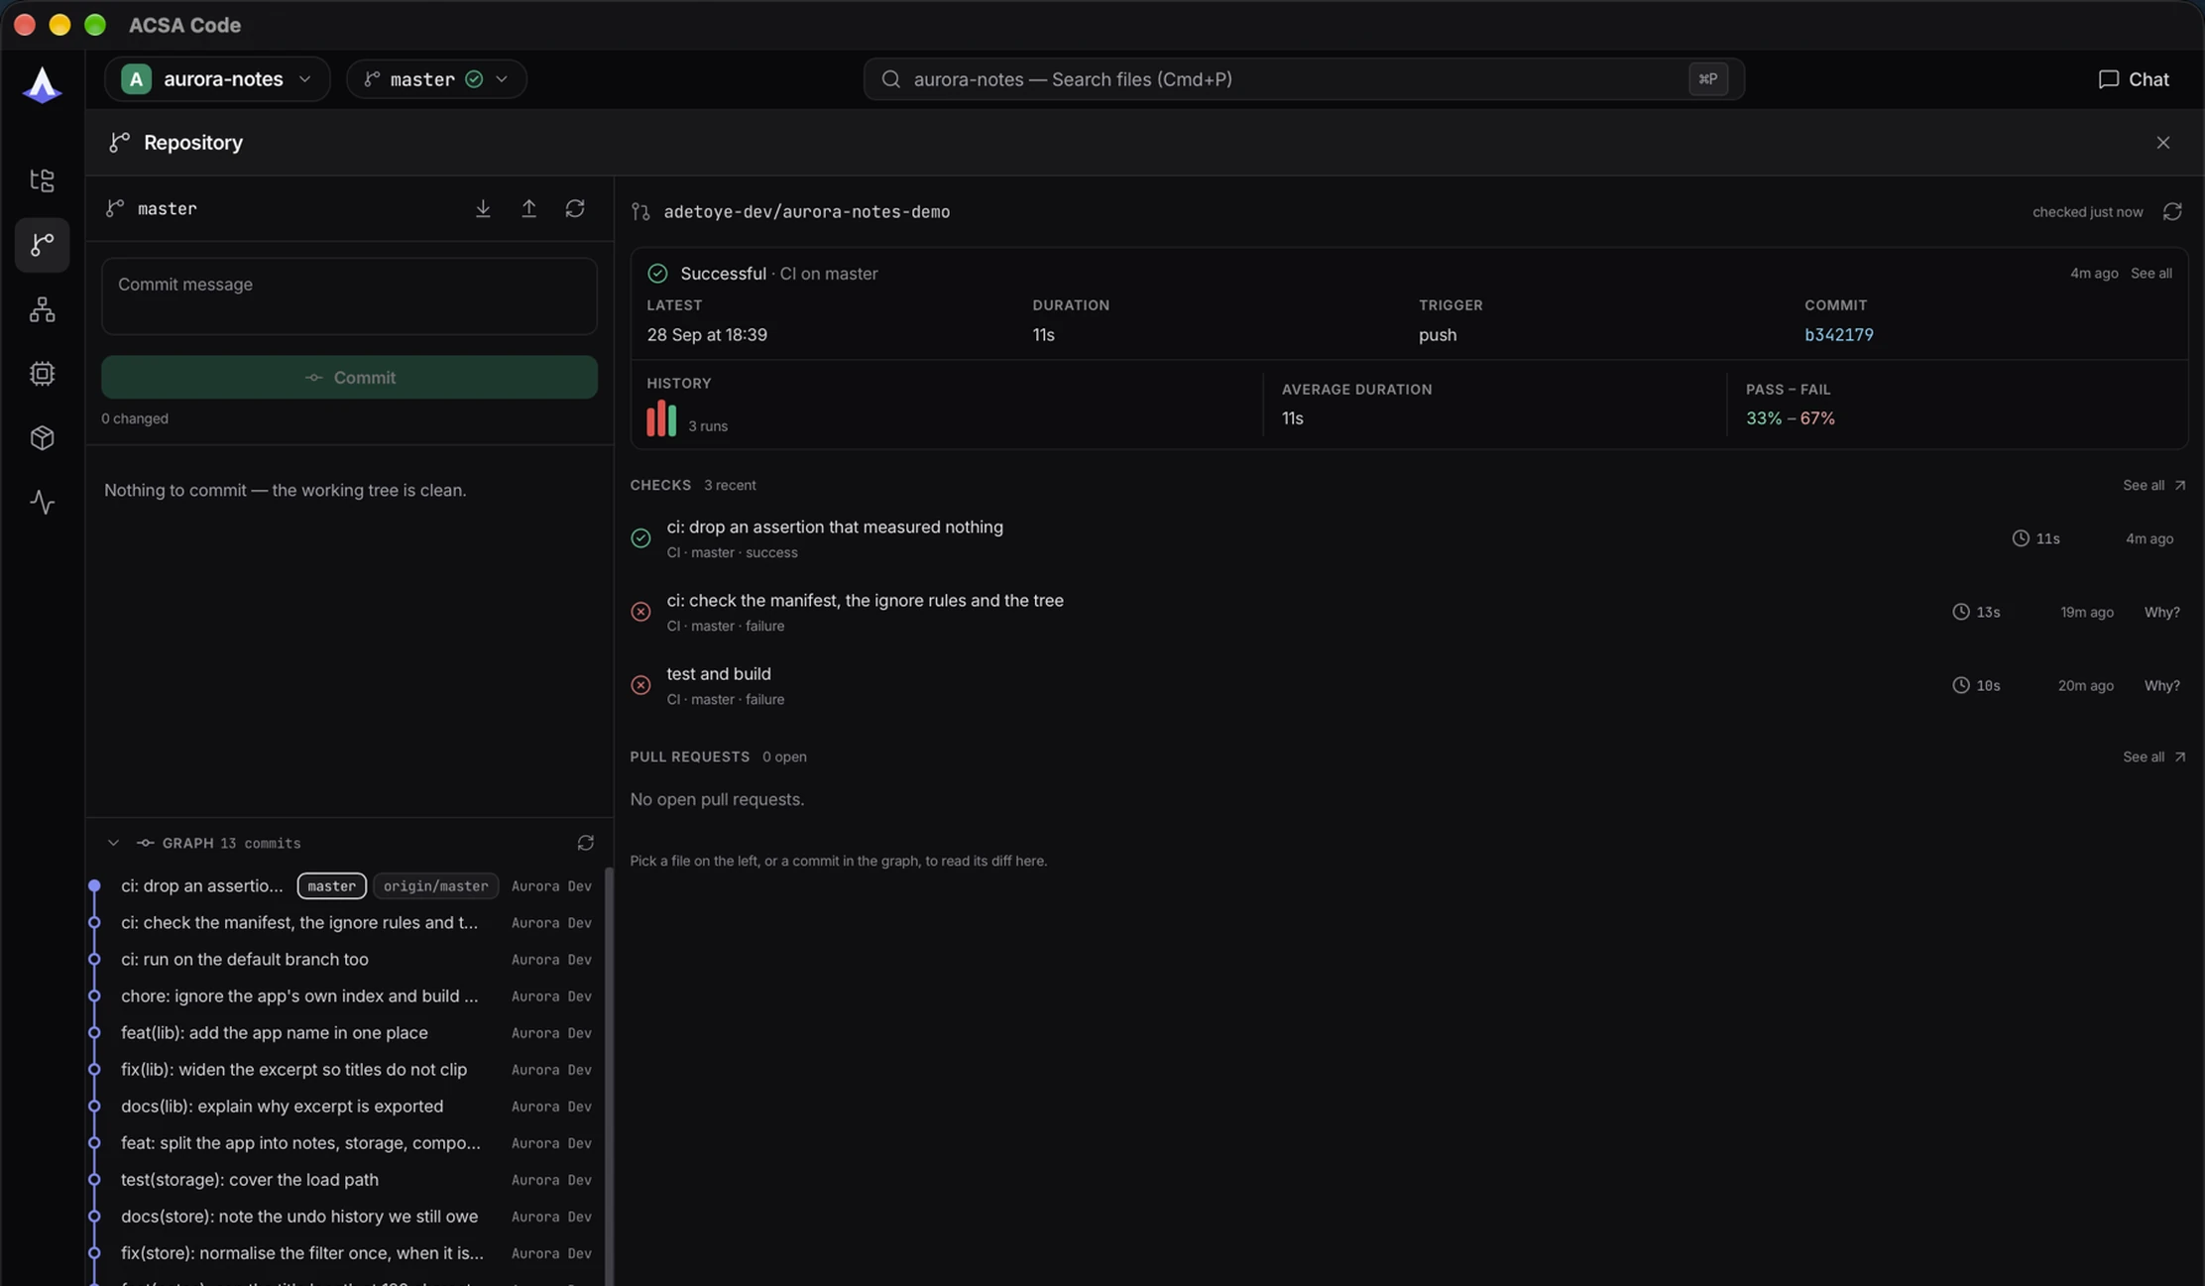
Task: Click the graph panel vertical scrollbar
Action: 609,1076
